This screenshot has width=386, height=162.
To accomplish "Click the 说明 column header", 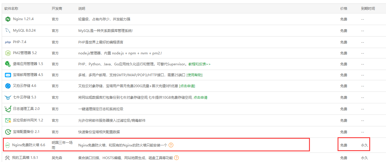I will pyautogui.click(x=82, y=9).
